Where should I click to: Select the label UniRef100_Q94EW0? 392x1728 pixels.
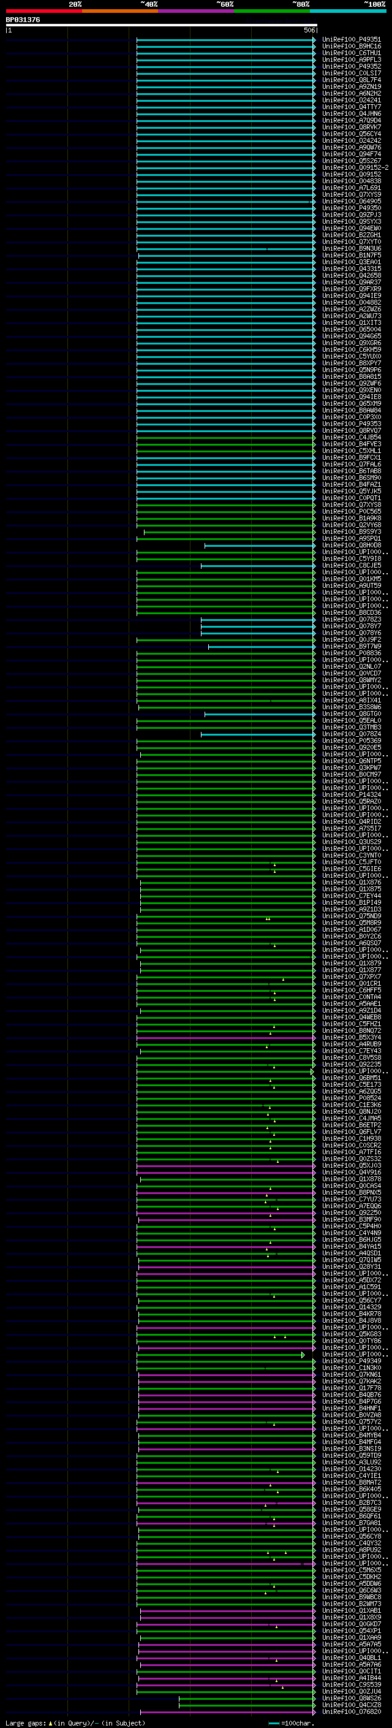coord(351,228)
